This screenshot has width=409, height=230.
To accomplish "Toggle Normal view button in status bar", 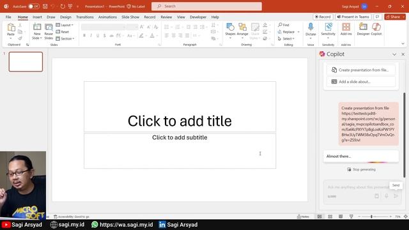I will (320, 217).
